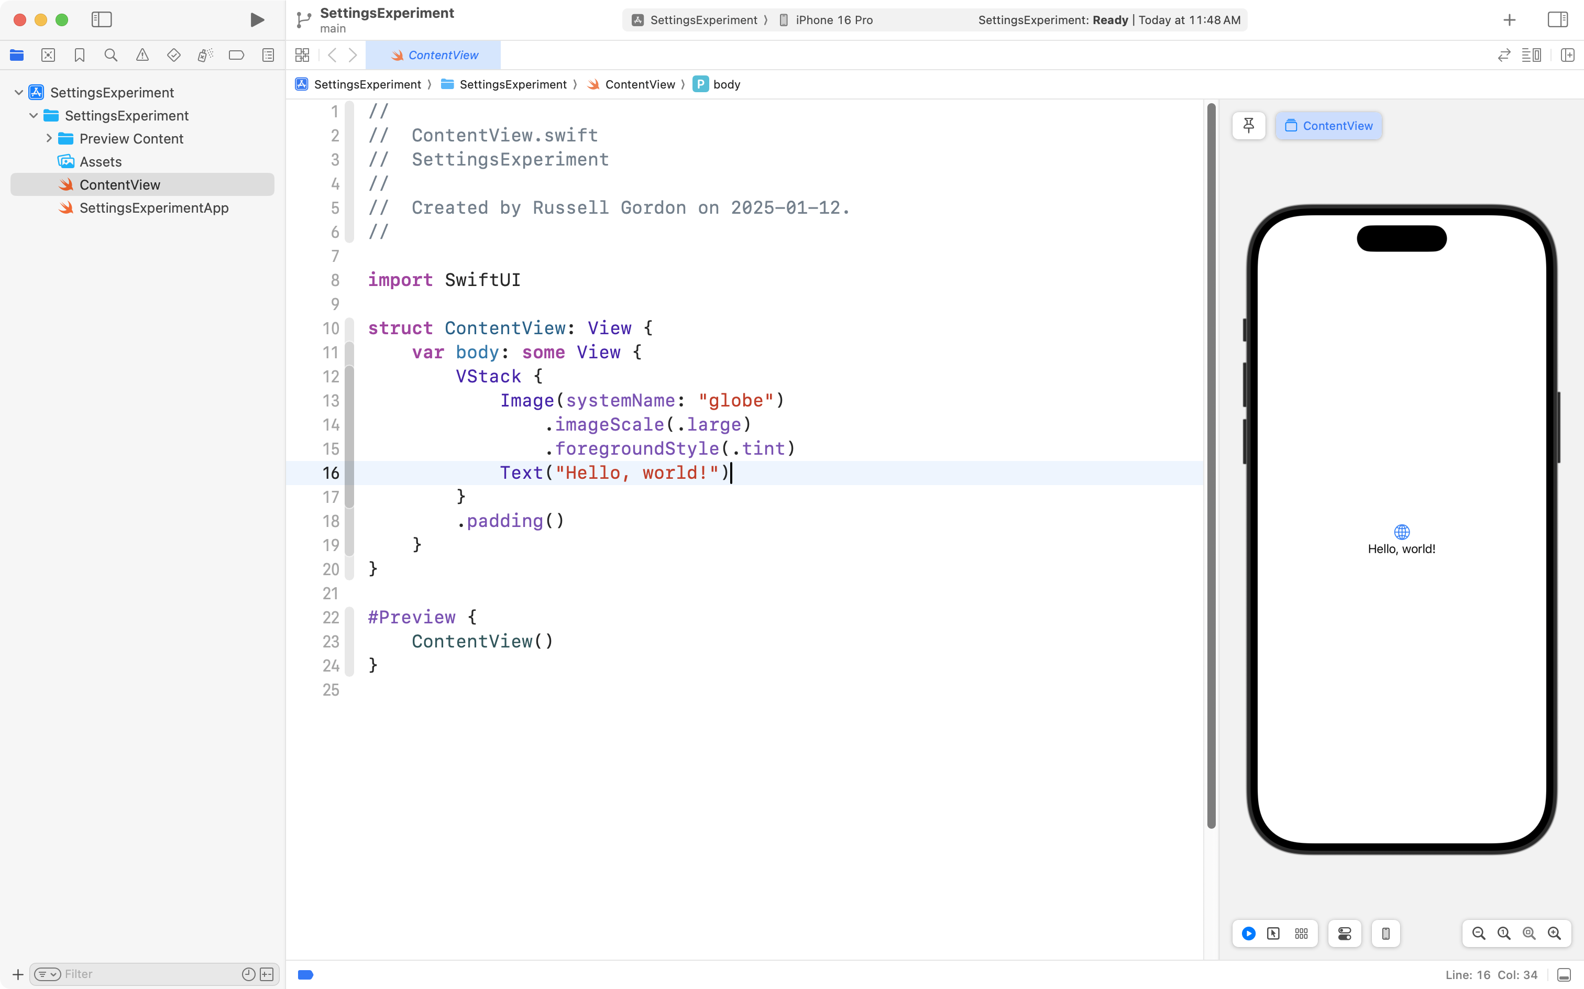Toggle the right inspector panel
The width and height of the screenshot is (1584, 989).
coord(1558,19)
